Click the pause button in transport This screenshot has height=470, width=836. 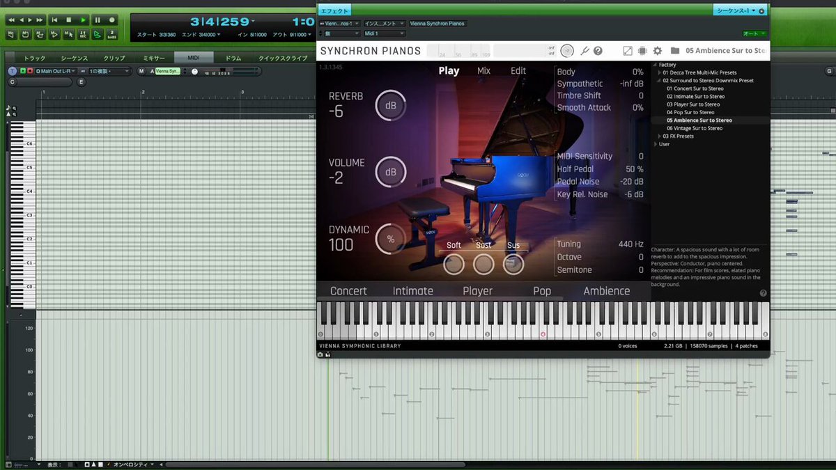pos(98,20)
